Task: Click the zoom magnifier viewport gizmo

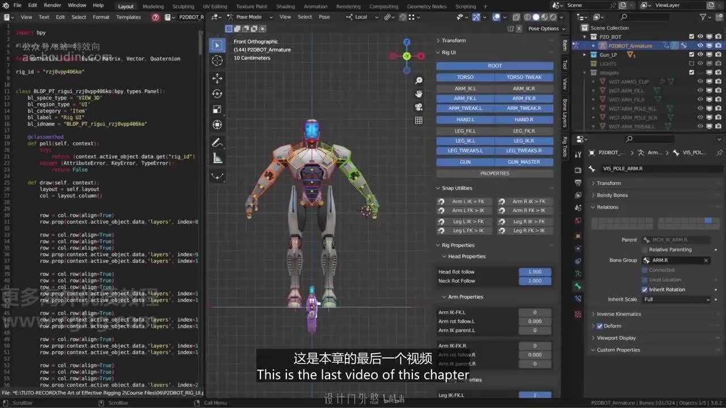Action: point(419,81)
